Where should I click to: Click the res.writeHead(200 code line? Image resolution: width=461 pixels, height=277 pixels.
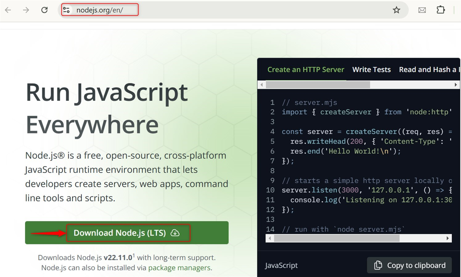[x=371, y=141]
